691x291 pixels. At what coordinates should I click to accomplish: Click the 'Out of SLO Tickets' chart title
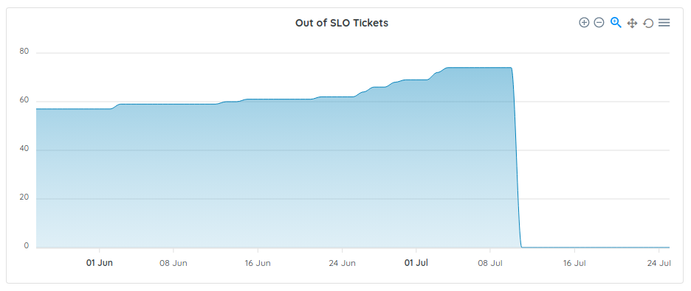tap(342, 23)
